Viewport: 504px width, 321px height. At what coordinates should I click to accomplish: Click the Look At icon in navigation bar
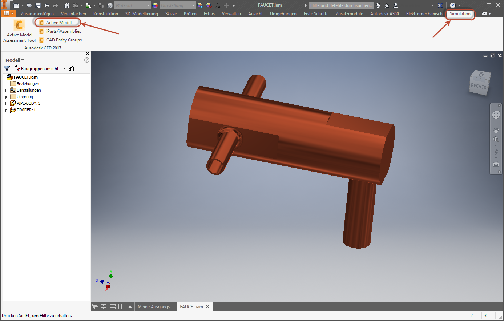coord(496,164)
